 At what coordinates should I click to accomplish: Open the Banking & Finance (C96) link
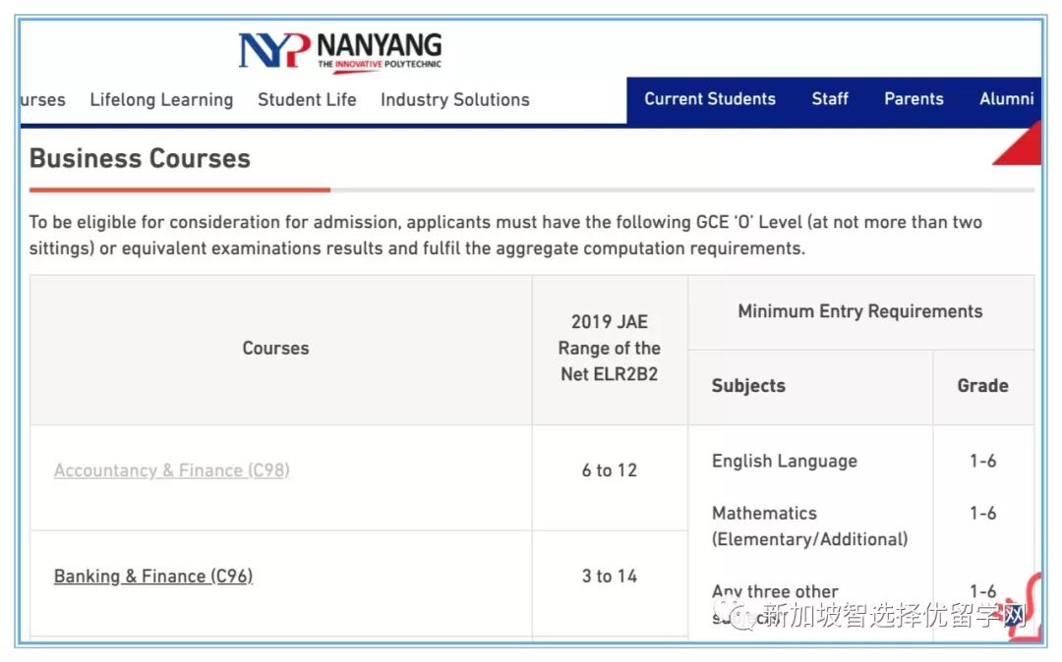[153, 577]
